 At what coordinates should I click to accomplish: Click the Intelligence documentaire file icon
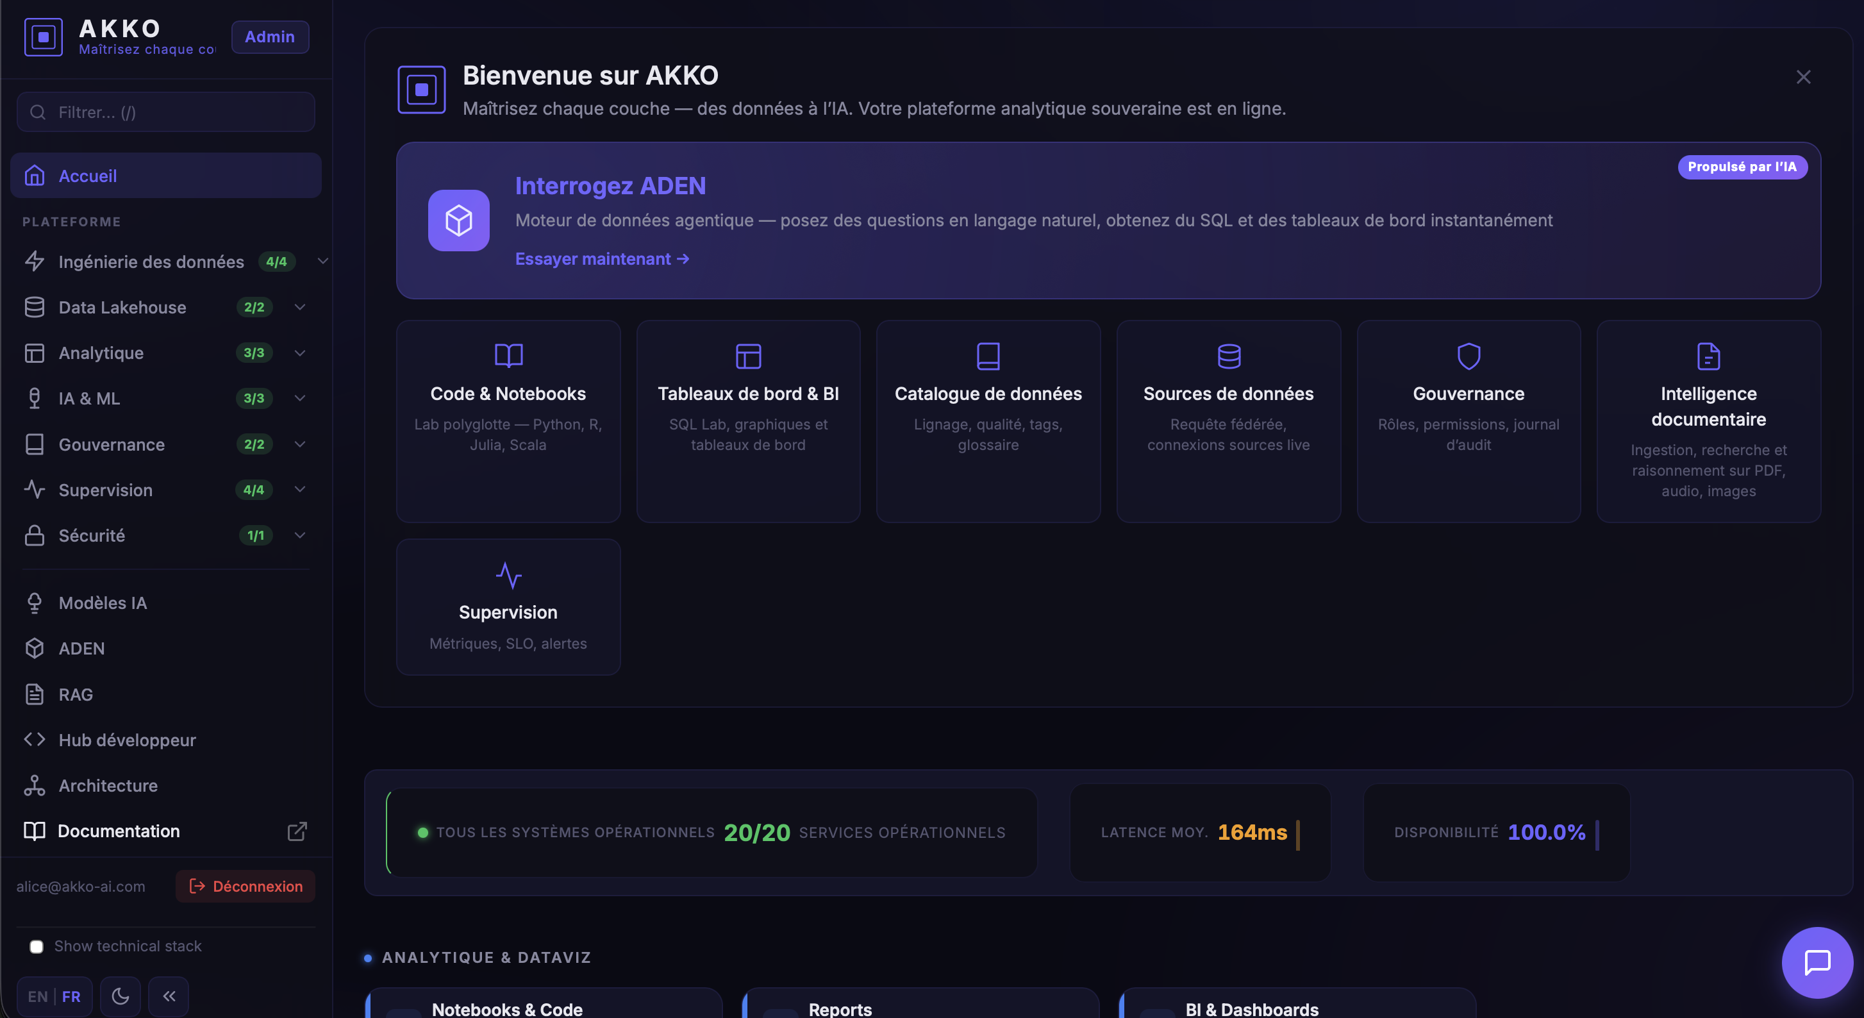tap(1709, 355)
